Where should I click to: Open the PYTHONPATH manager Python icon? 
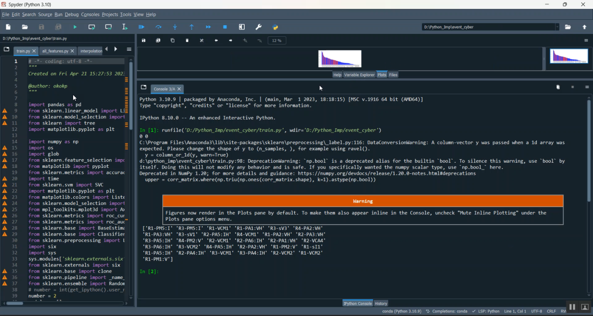coord(276,27)
